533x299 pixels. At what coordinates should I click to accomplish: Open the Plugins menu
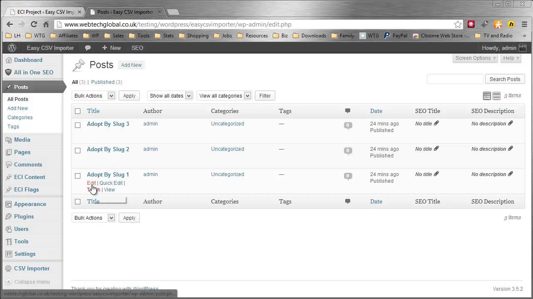pyautogui.click(x=24, y=216)
